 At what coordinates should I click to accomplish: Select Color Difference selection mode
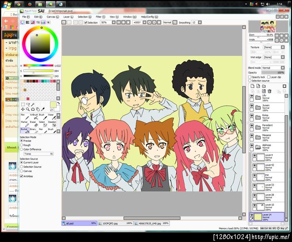click(x=21, y=149)
